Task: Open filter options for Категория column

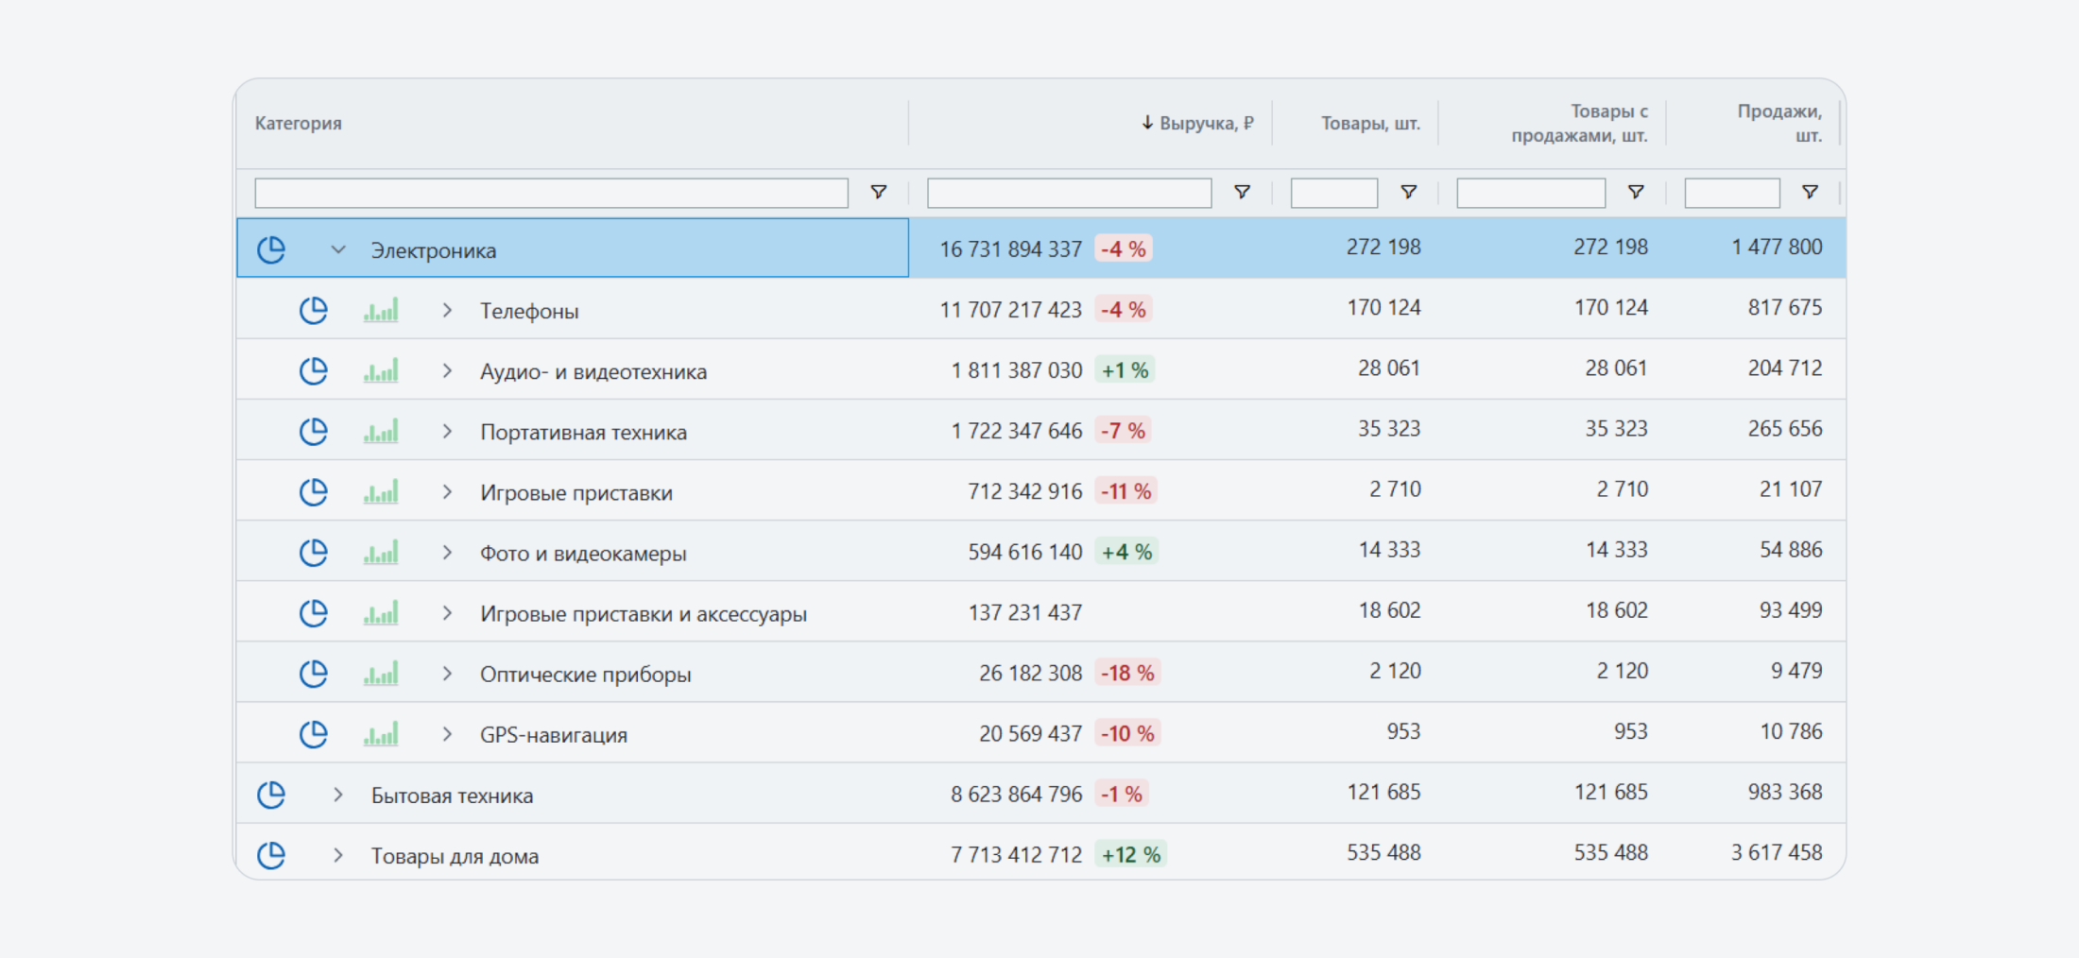Action: click(879, 192)
